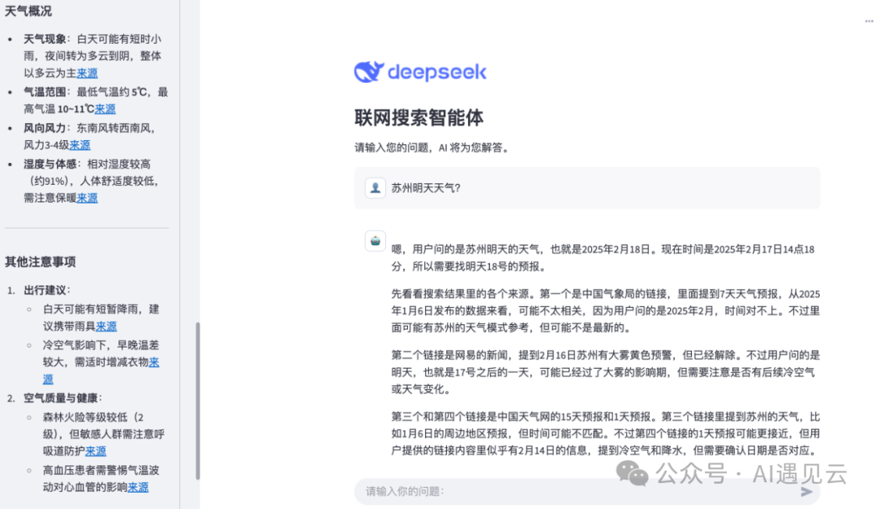Click the deepseek whale logo icon
Image resolution: width=876 pixels, height=509 pixels.
(369, 71)
